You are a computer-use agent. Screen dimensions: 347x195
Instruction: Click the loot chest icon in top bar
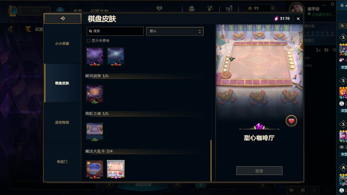pyautogui.click(x=192, y=8)
